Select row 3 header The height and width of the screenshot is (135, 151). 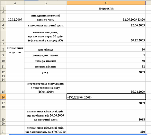(3, 18)
